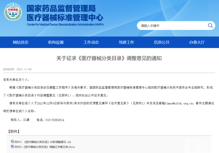Click the docx file icon for 附件2
The height and width of the screenshot is (153, 219).
12,147
